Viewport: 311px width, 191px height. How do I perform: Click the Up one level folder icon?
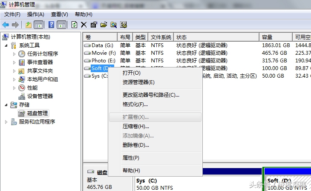click(x=29, y=25)
